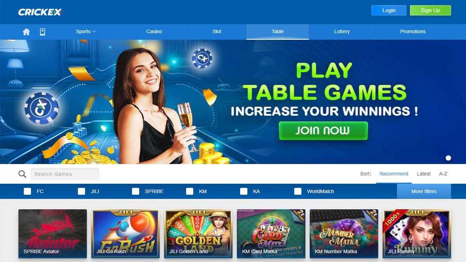This screenshot has width=466, height=262.
Task: Check the FC provider checkbox
Action: coord(27,191)
